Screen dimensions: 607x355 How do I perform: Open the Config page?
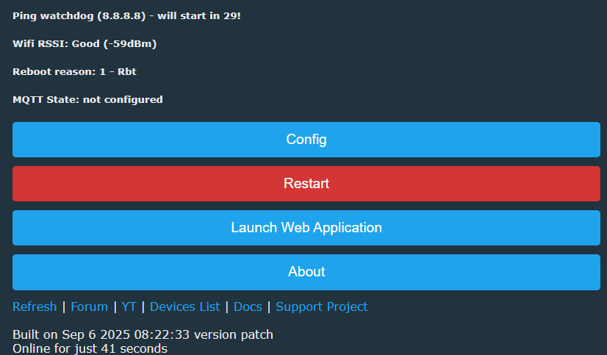[306, 140]
